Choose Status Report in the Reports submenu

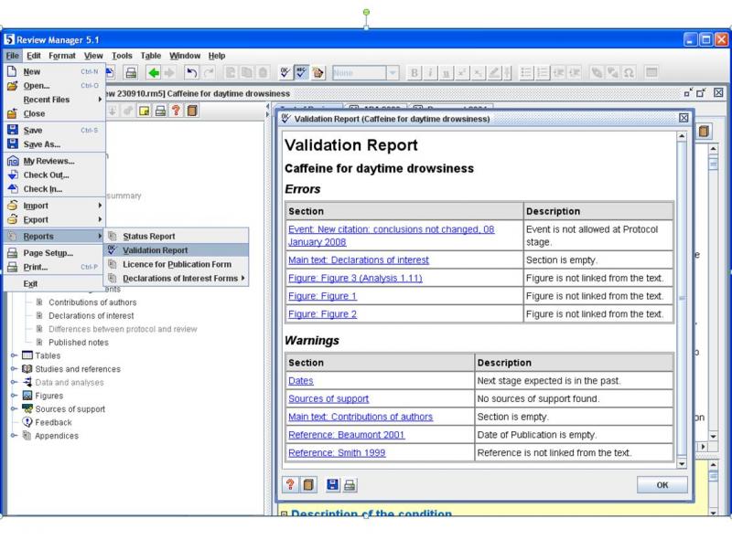pos(148,237)
